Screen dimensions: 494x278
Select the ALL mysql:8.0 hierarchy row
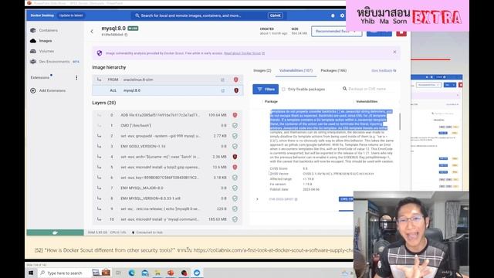coord(167,90)
